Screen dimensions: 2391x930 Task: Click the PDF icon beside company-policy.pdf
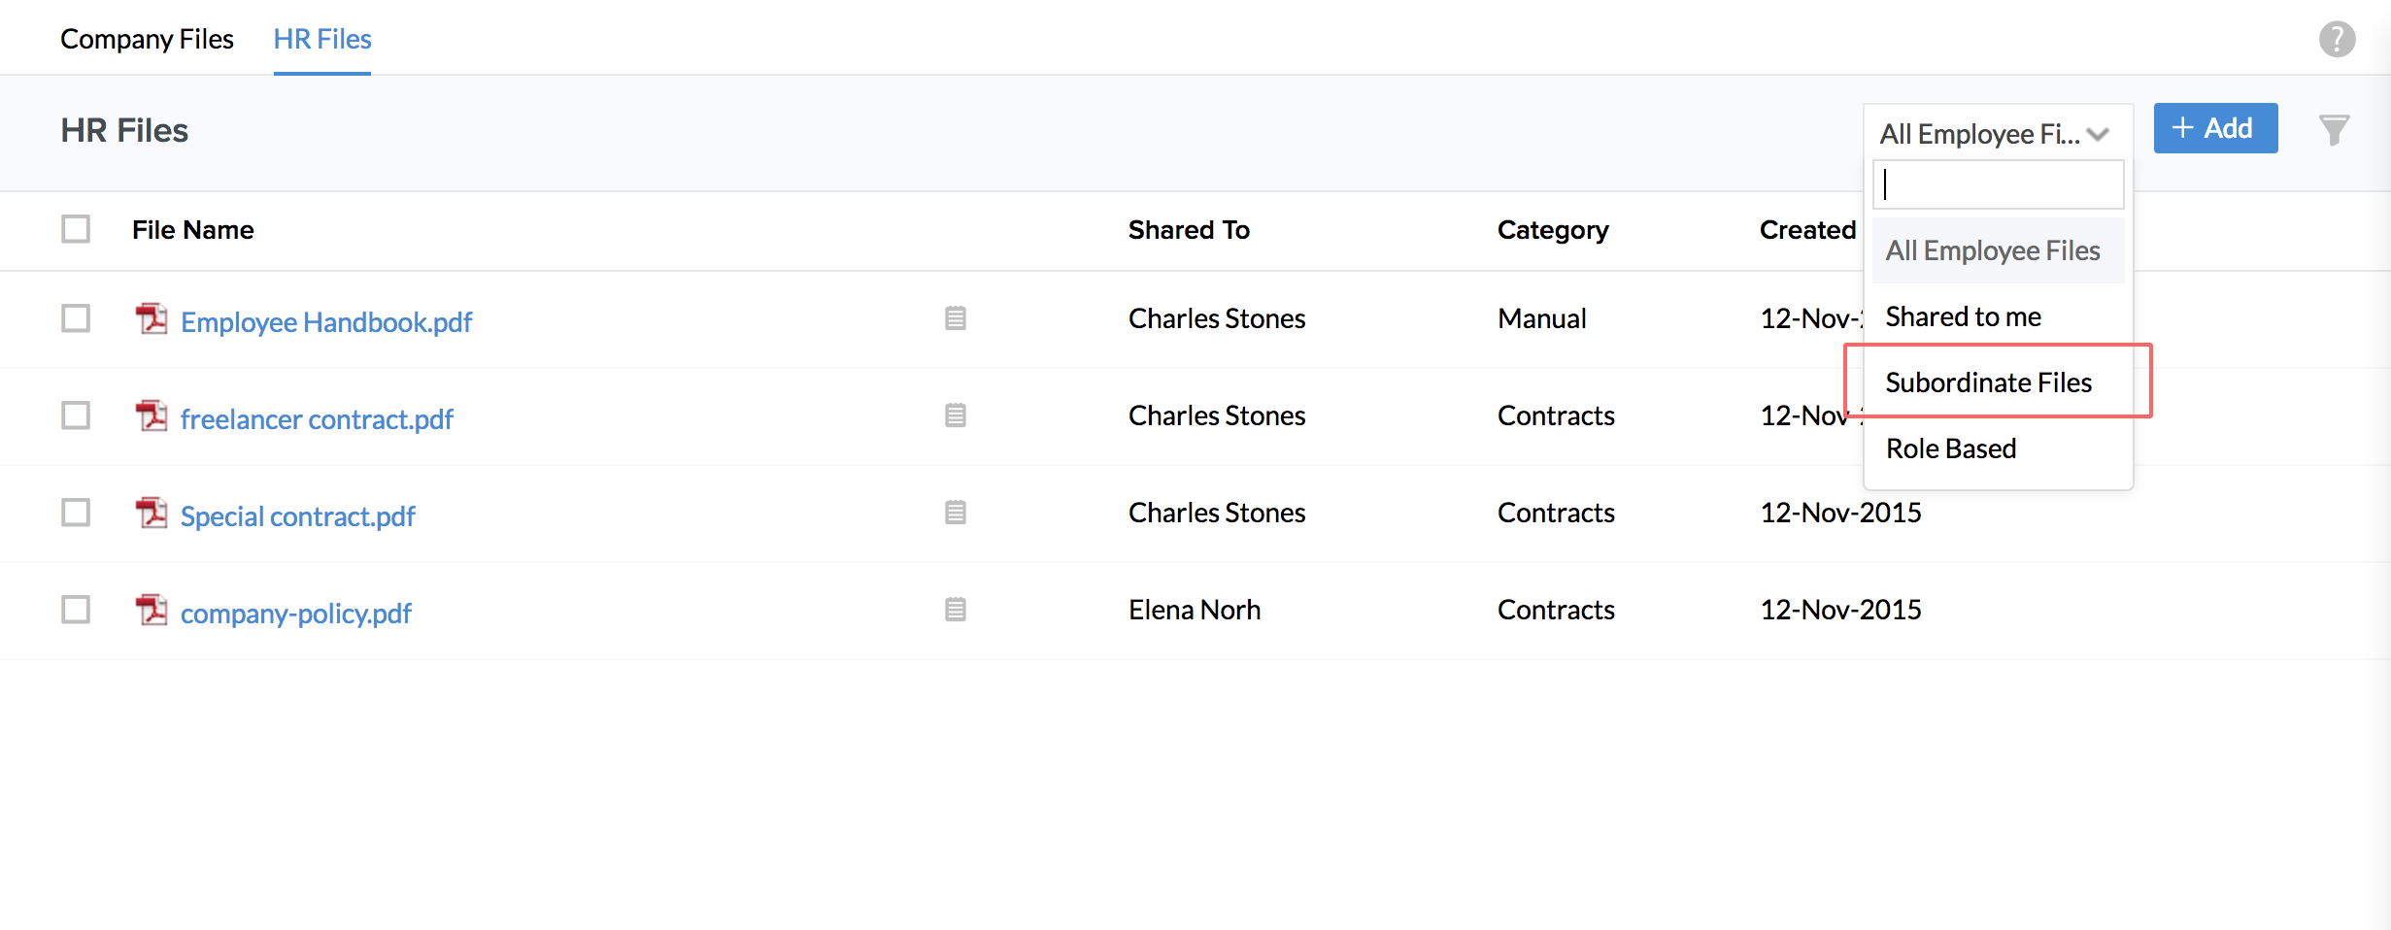[x=152, y=610]
